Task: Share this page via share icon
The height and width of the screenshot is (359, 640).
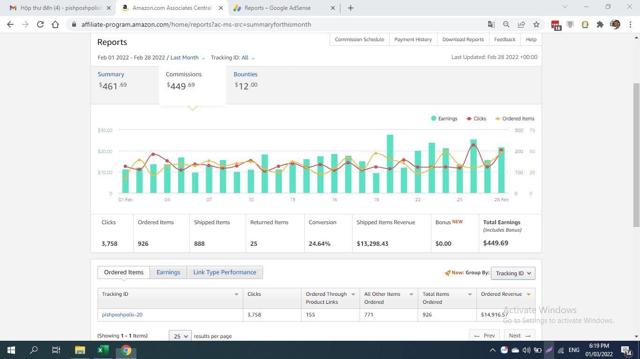Action: 521,24
